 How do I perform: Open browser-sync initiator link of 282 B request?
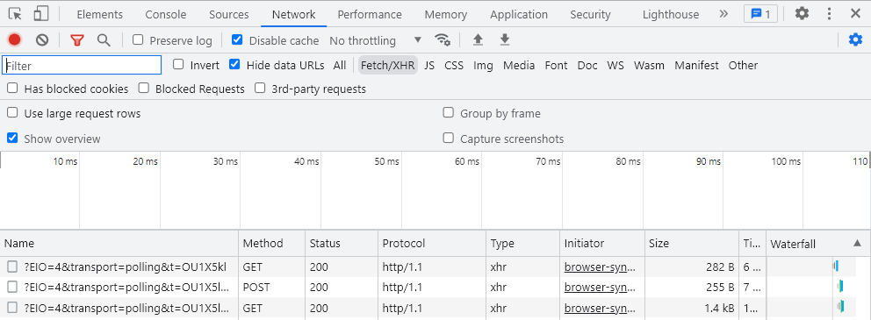(x=600, y=267)
